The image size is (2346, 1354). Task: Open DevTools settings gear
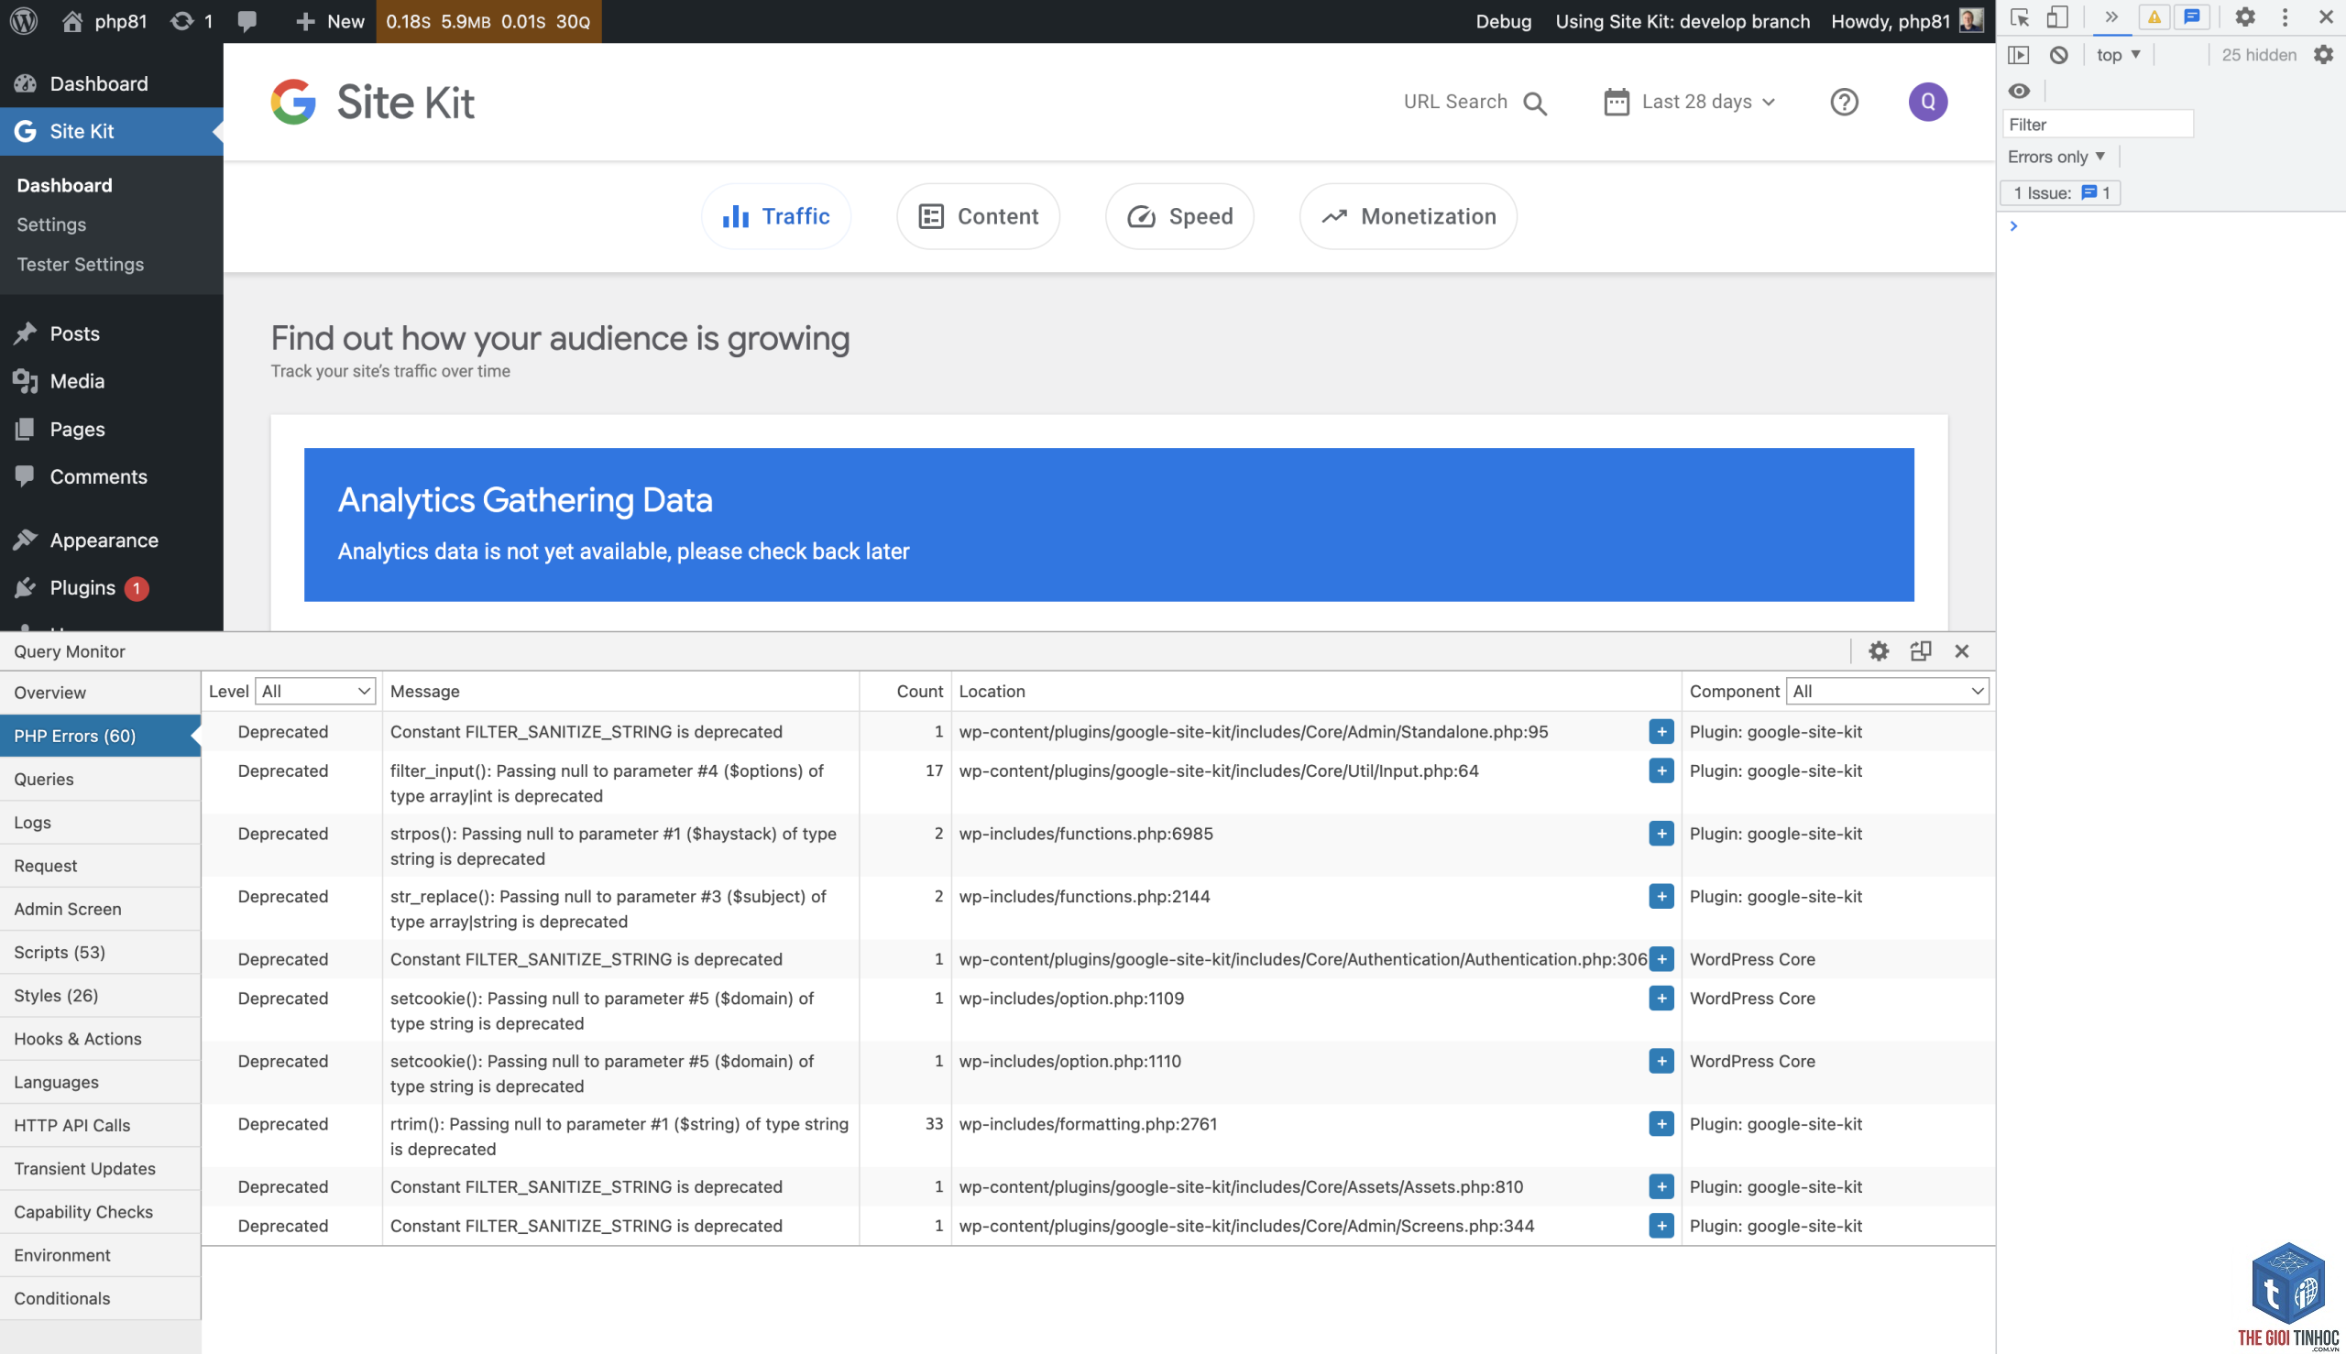click(x=2244, y=17)
